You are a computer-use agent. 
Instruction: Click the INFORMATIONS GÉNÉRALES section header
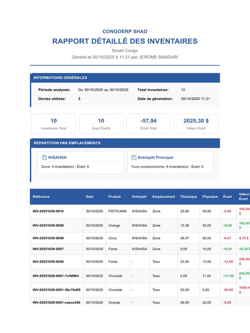tap(125, 78)
